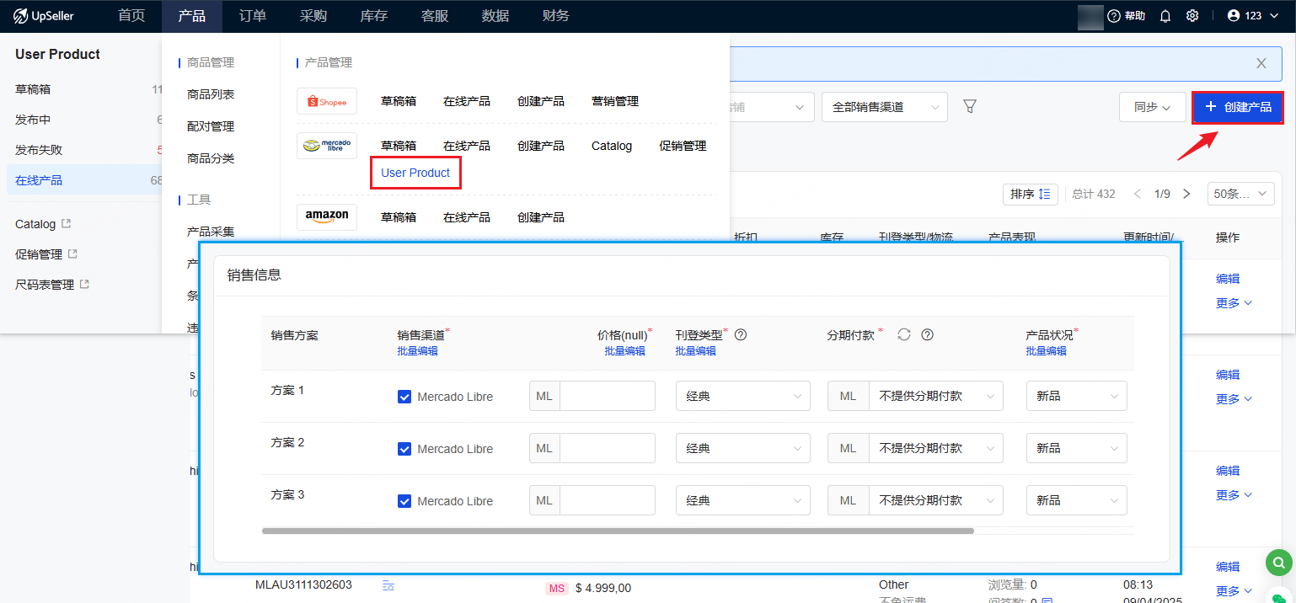Click the 分期付款 help icon
Screen dimensions: 1296x603
tap(928, 334)
